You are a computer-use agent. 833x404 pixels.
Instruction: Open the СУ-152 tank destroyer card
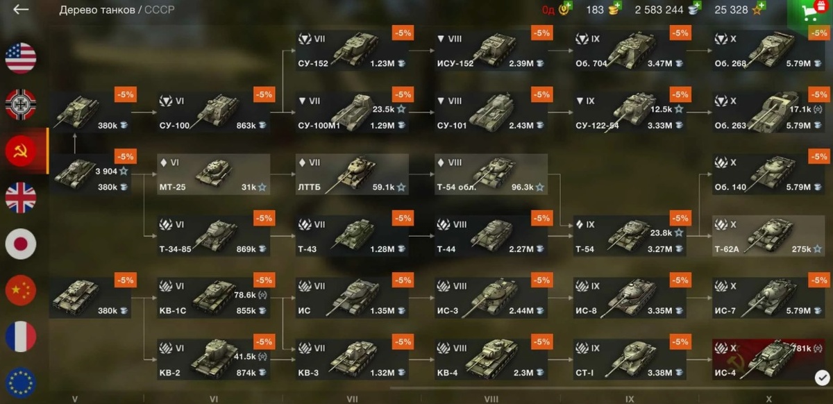[x=352, y=50]
